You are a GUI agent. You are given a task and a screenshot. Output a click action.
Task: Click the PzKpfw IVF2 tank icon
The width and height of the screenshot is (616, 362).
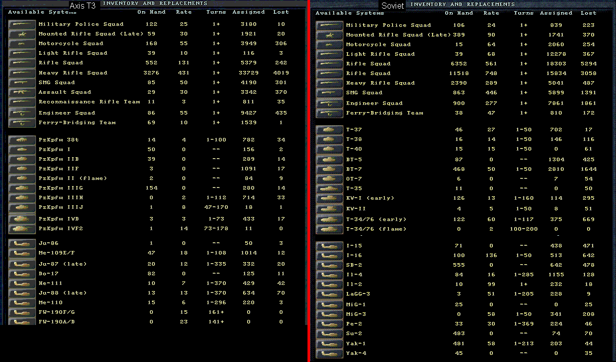tap(22, 229)
